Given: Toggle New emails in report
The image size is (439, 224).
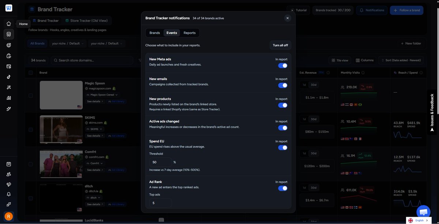Looking at the screenshot, I should [x=282, y=85].
